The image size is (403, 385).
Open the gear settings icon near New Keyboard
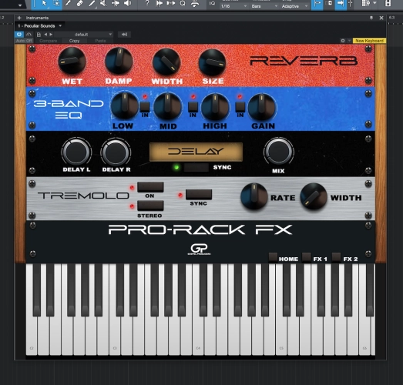click(x=343, y=41)
